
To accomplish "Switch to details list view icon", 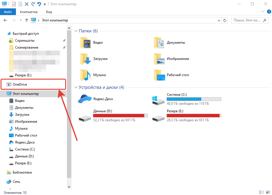I will pos(262,192).
